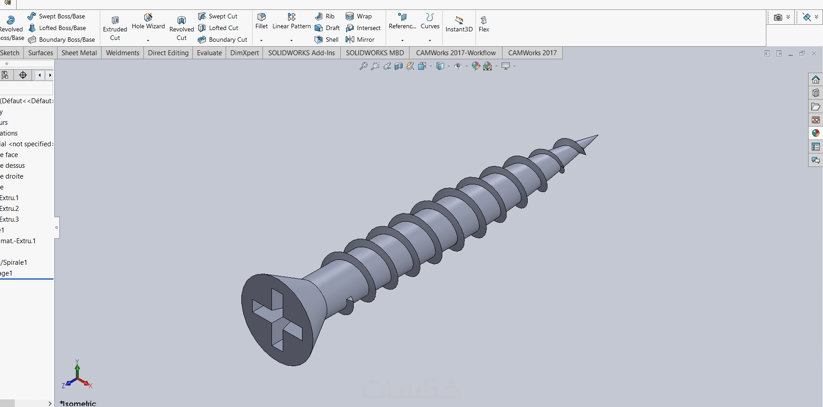Expand the Fillet dropdown arrow

[261, 40]
